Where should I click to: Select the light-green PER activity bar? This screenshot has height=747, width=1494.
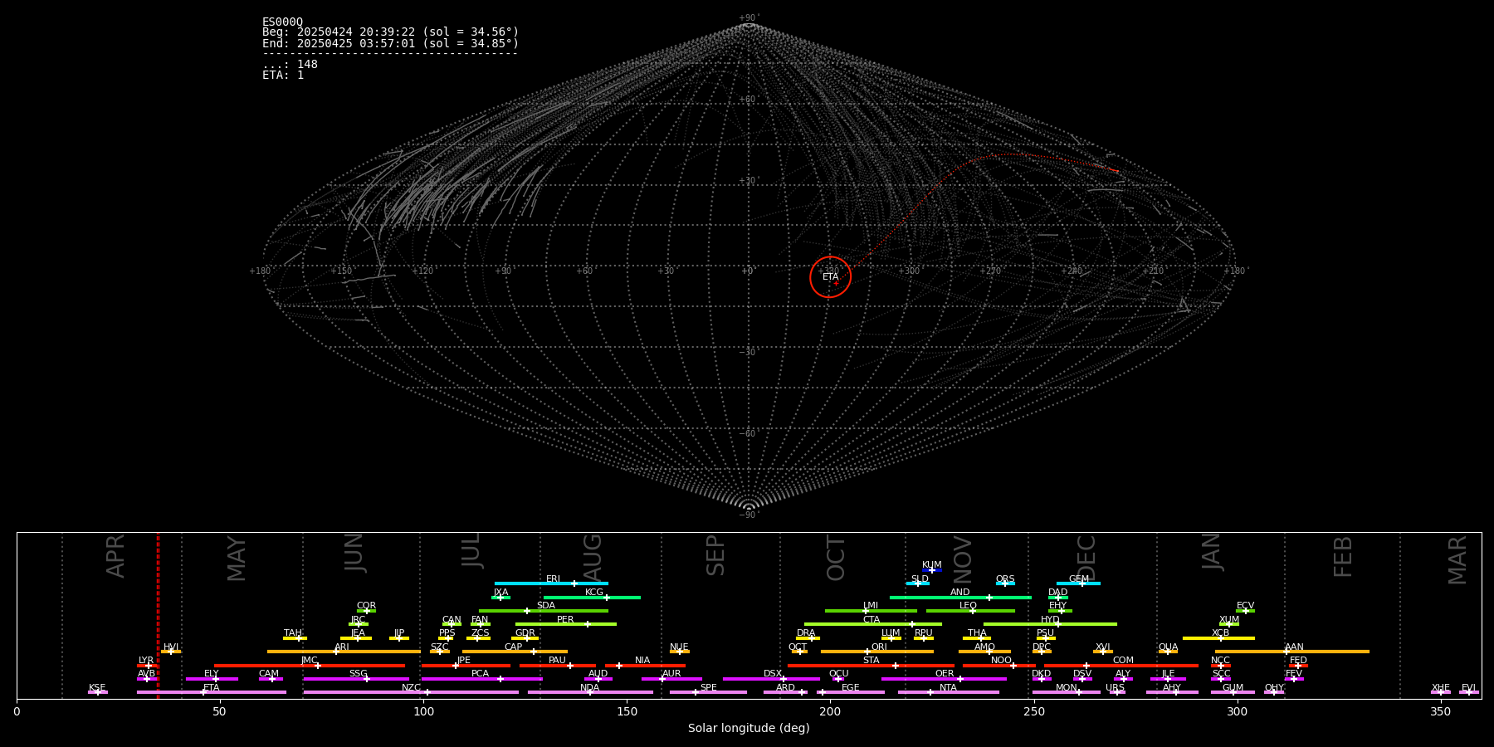[x=566, y=624]
